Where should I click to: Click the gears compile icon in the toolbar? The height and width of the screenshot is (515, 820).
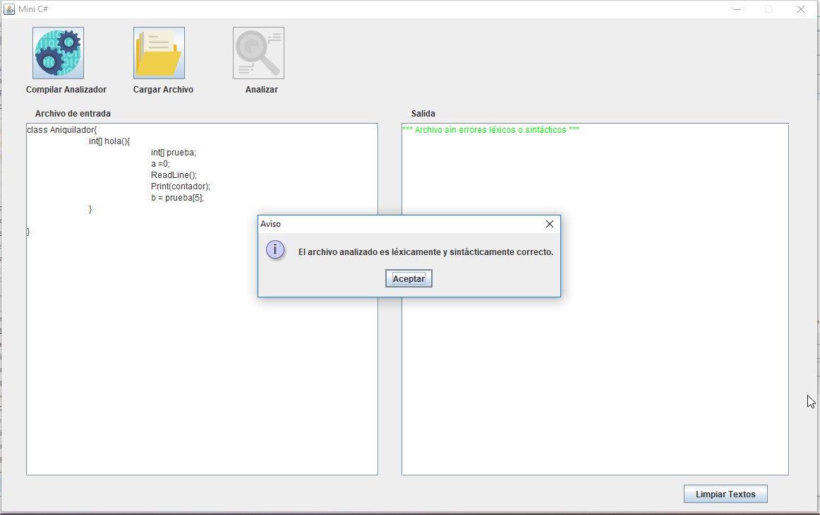[57, 52]
